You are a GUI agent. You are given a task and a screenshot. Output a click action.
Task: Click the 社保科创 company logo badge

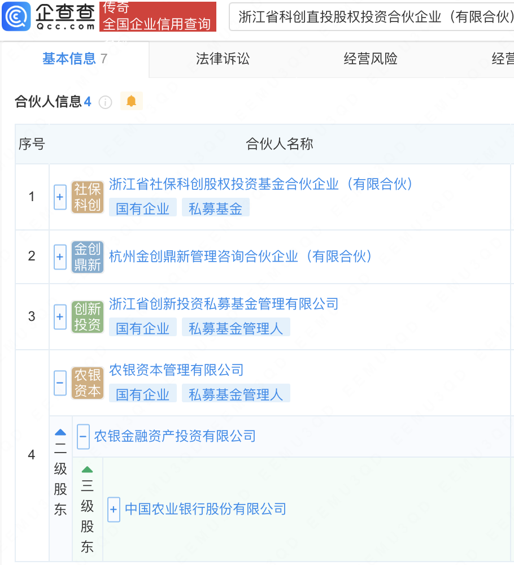pos(88,197)
